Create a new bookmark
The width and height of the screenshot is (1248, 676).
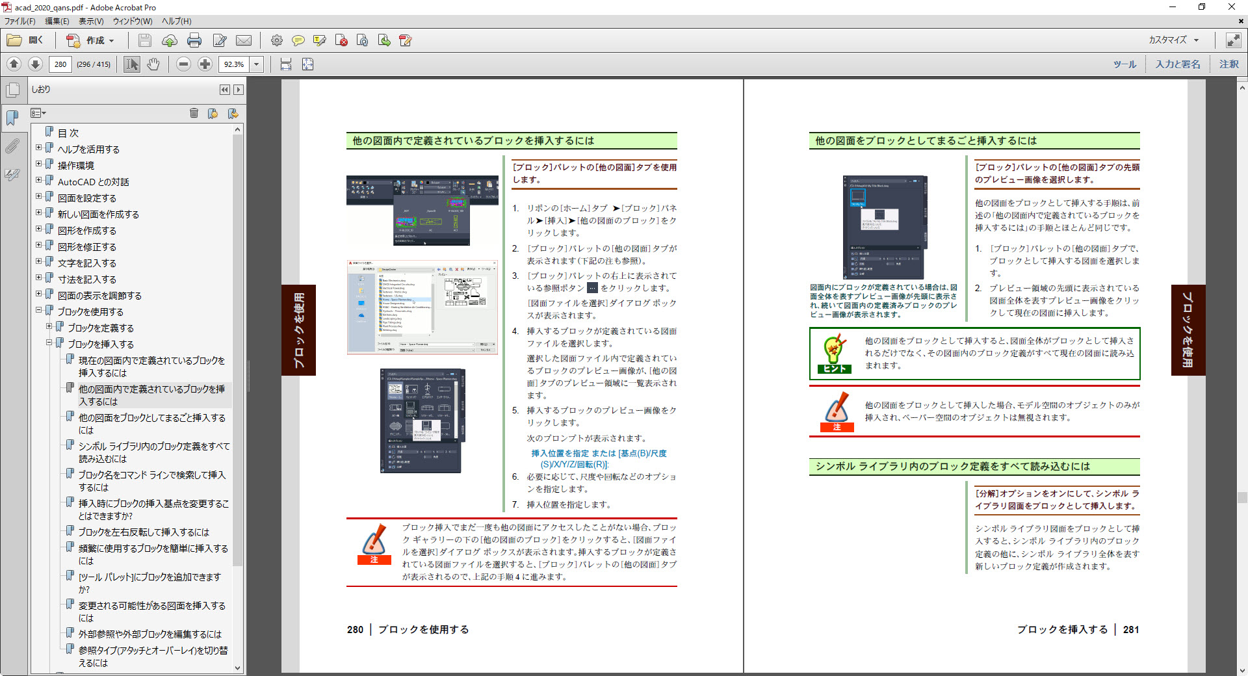(213, 113)
